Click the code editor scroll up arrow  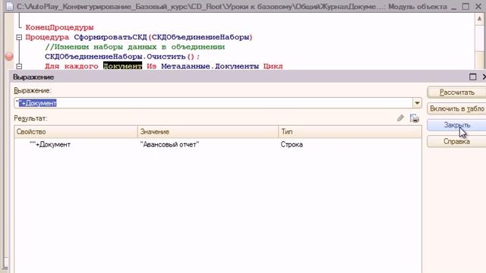(x=479, y=19)
